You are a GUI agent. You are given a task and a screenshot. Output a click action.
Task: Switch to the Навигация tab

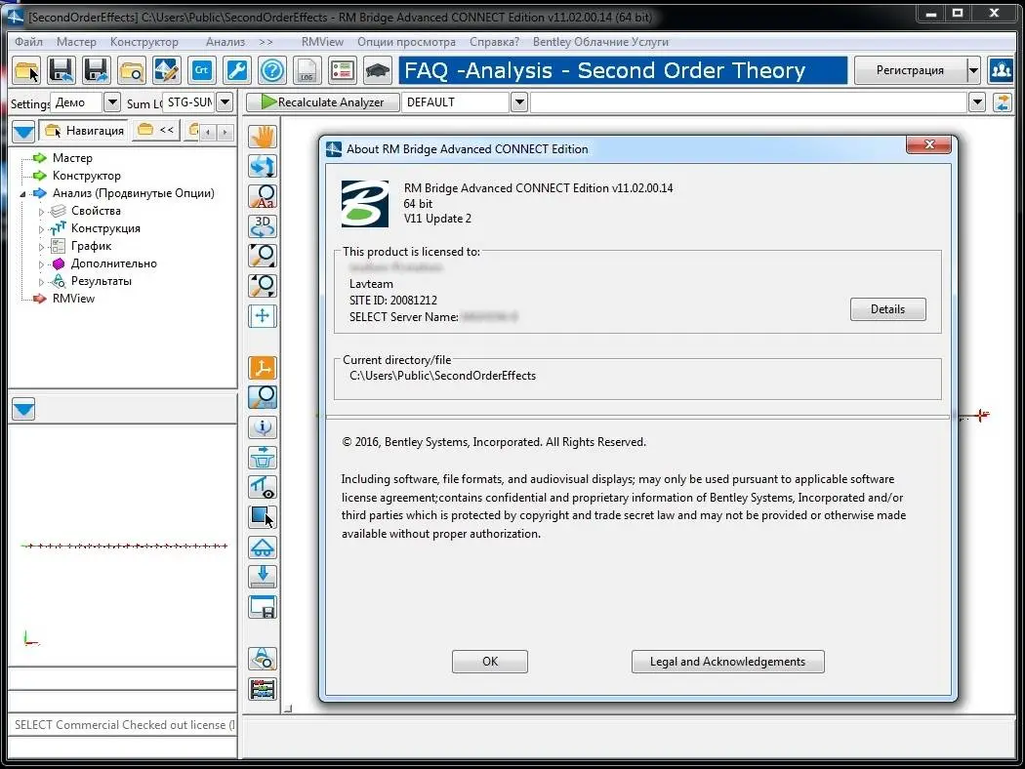click(x=84, y=131)
